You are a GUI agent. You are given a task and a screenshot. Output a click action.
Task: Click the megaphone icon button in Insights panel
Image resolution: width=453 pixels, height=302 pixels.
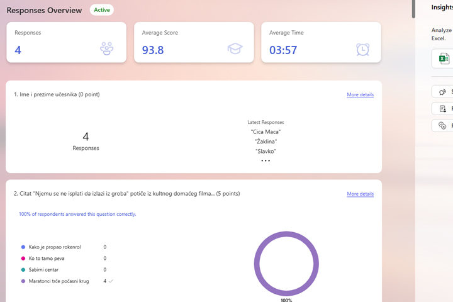tap(443, 92)
